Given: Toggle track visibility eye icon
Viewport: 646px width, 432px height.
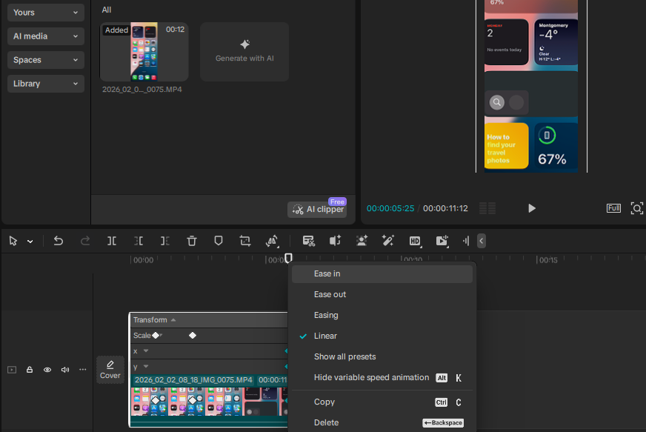Looking at the screenshot, I should coord(47,370).
